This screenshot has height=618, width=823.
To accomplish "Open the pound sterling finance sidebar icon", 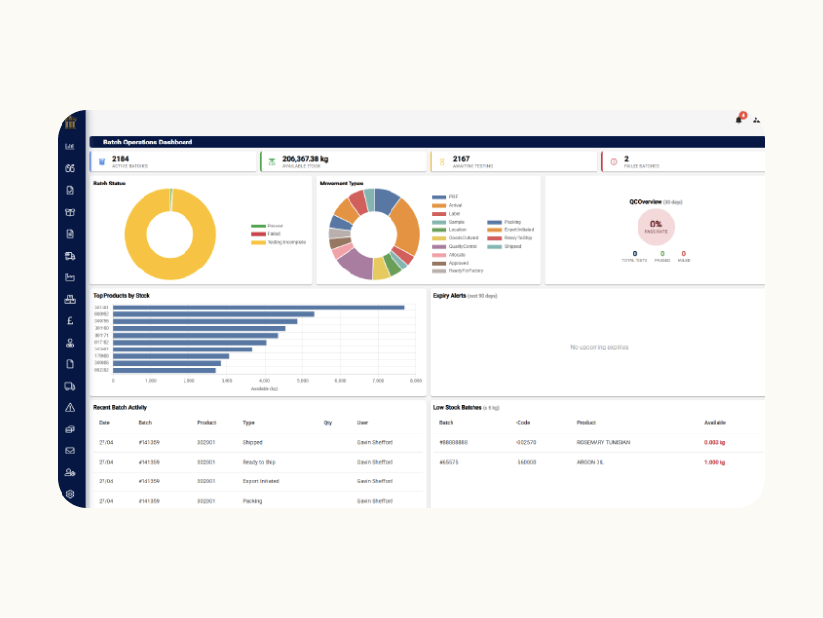I will coord(70,321).
